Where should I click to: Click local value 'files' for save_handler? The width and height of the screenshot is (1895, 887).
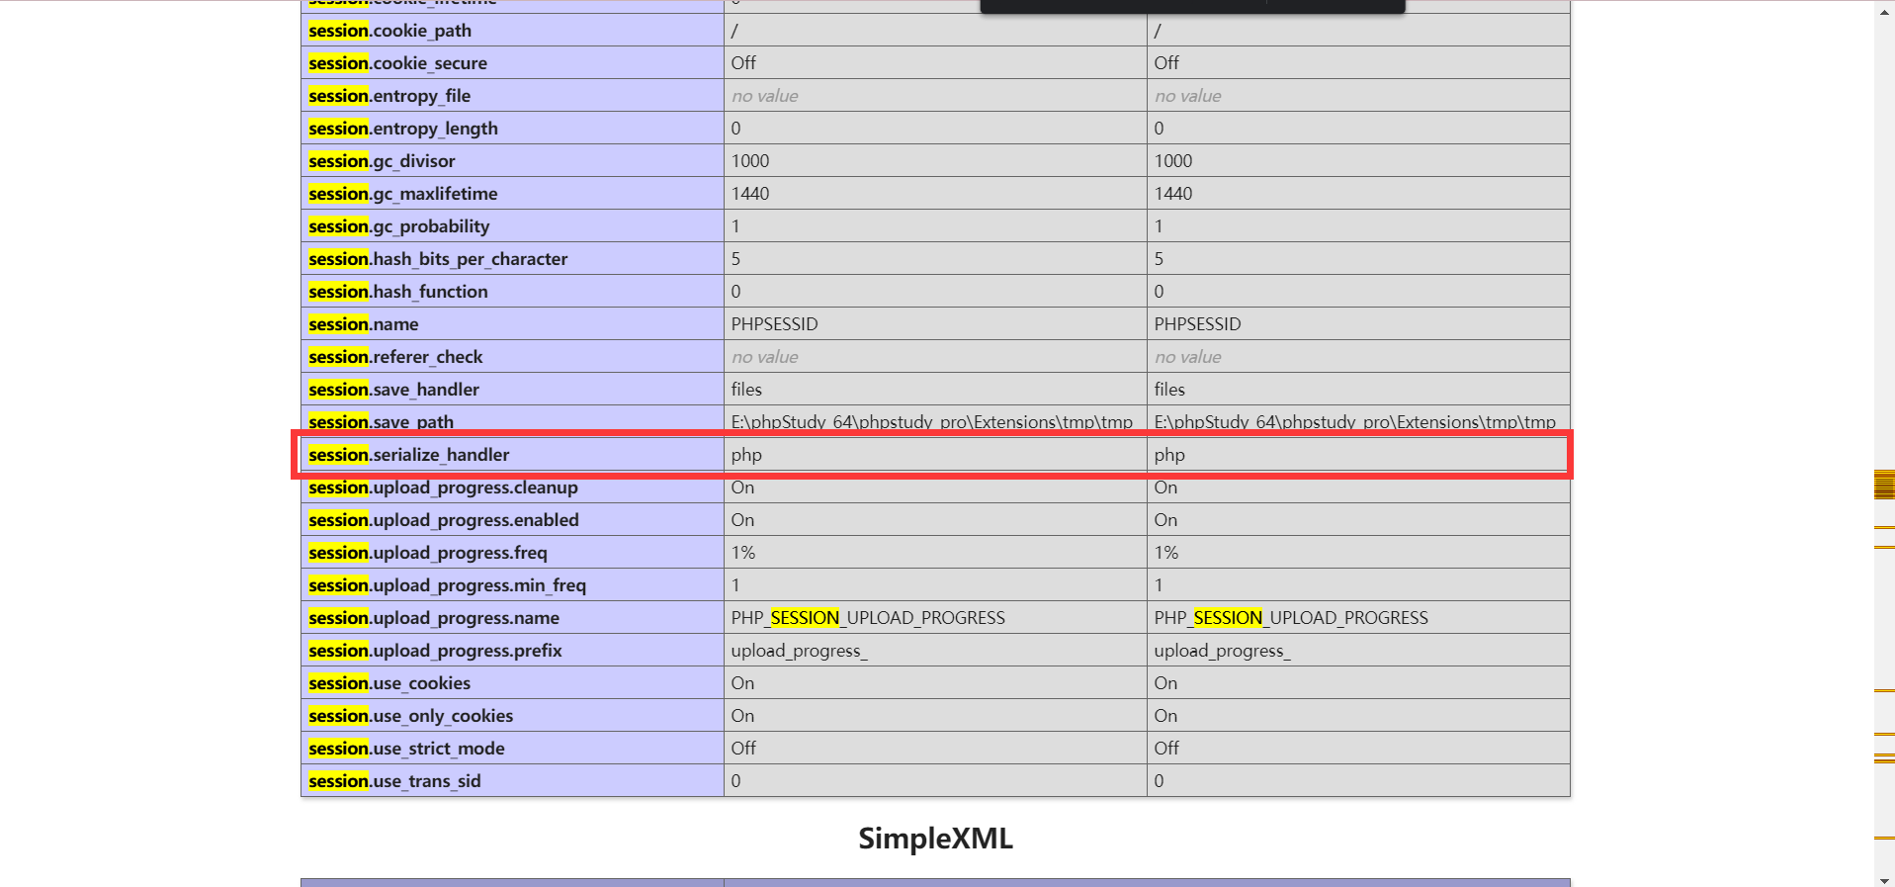pyautogui.click(x=746, y=390)
